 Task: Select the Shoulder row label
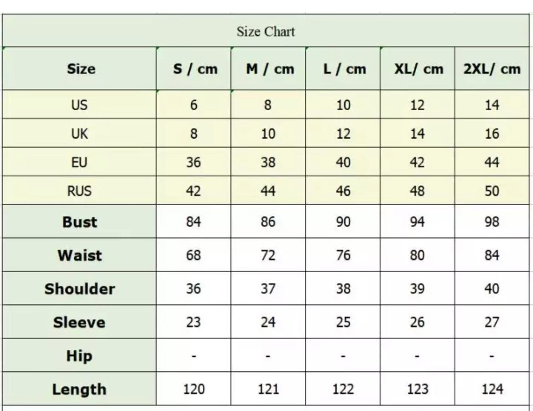79,289
